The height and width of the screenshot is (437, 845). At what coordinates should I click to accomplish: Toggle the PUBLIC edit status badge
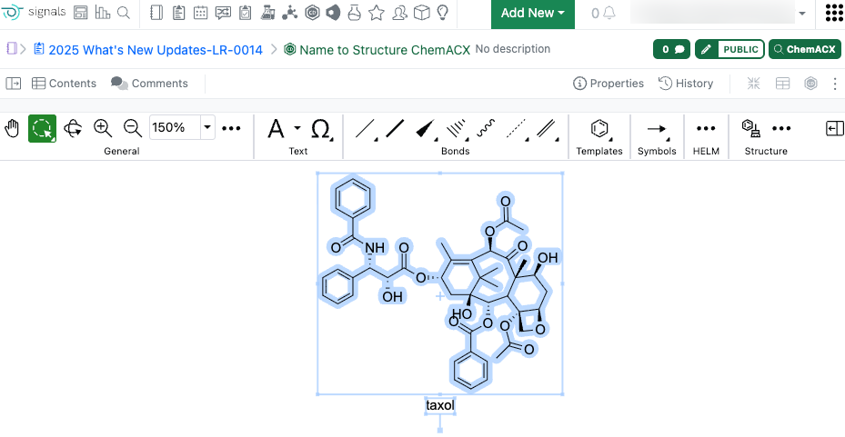(x=729, y=49)
